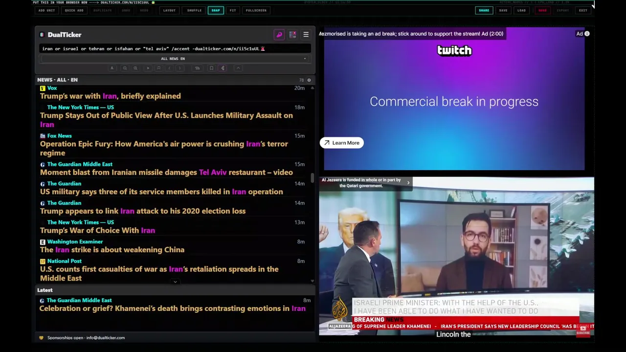The height and width of the screenshot is (352, 626).
Task: Click the pink share nodes icon
Action: (x=223, y=68)
